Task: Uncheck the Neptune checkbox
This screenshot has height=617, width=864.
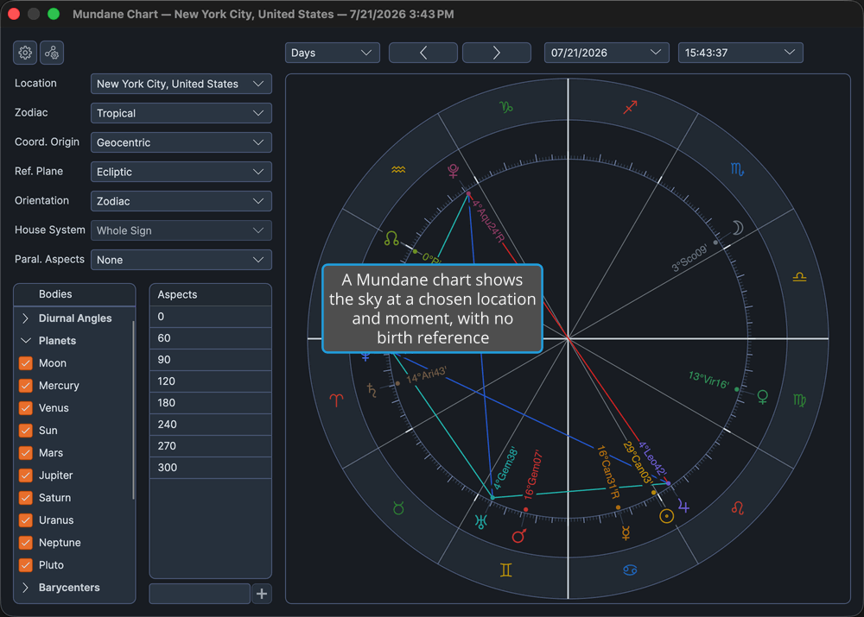Action: click(x=25, y=543)
